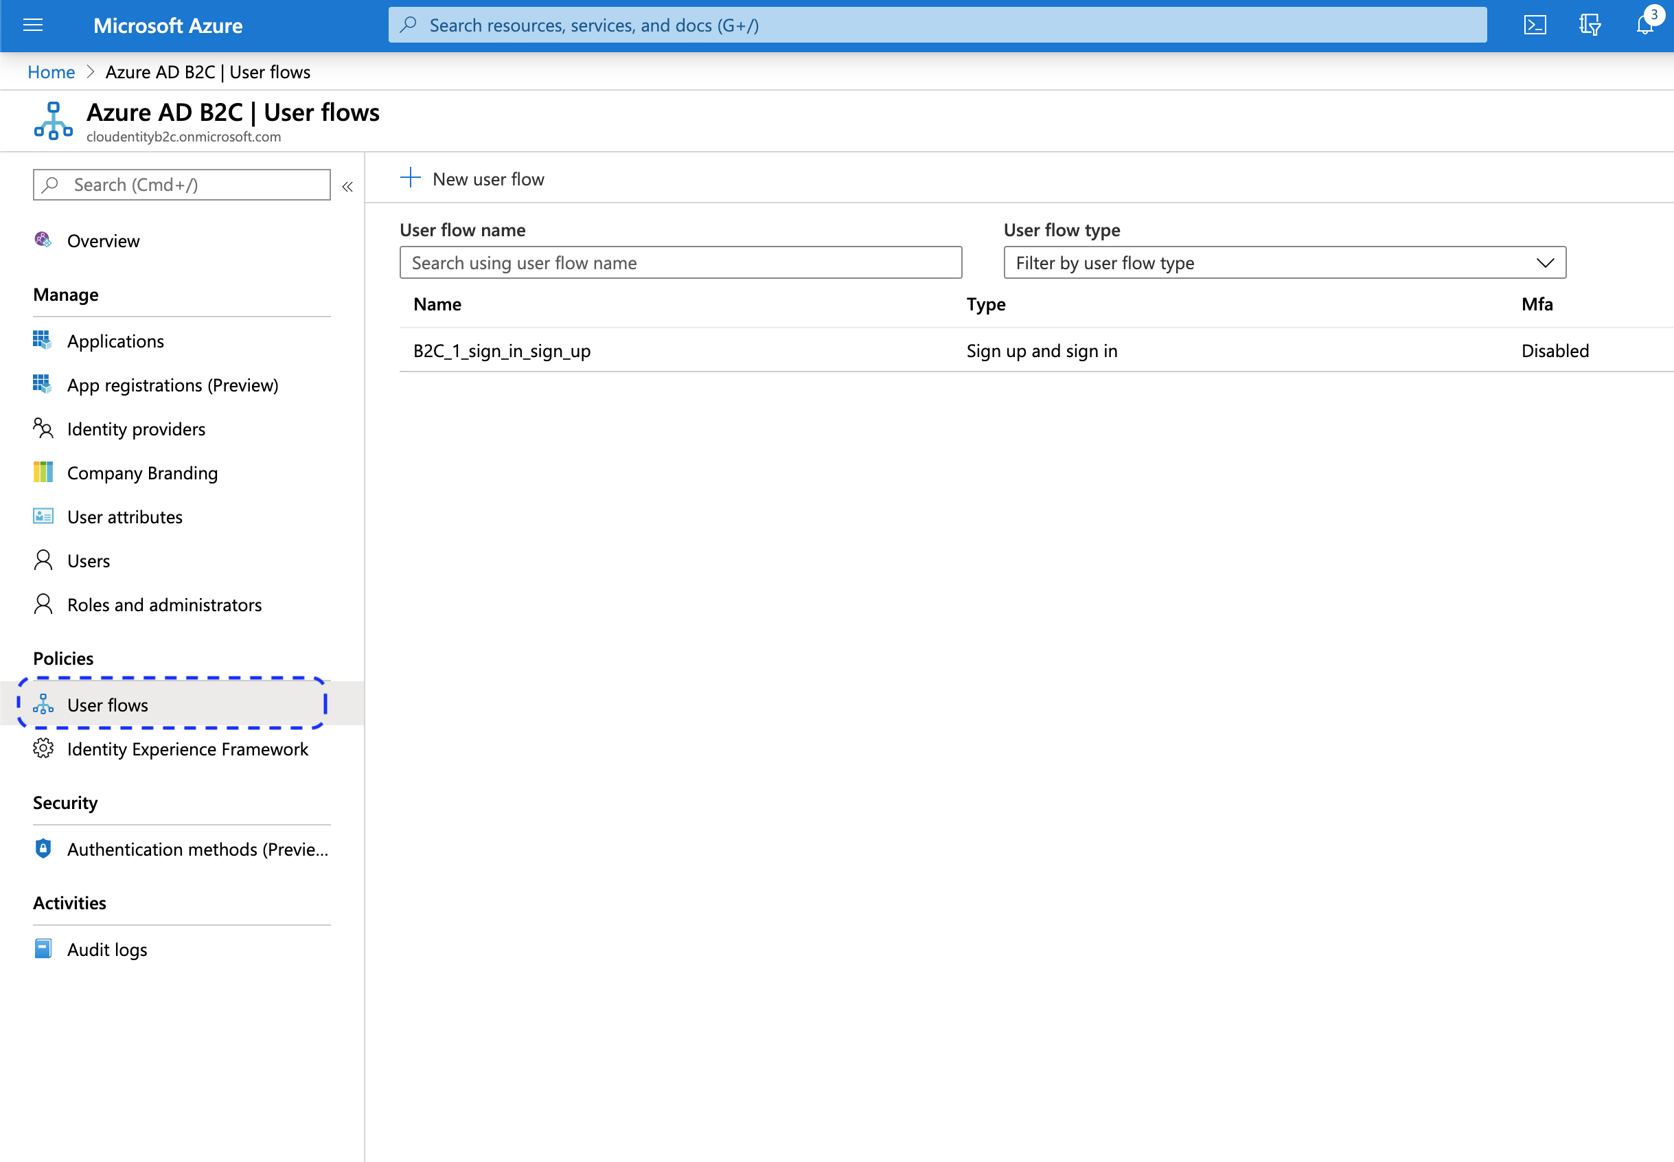Click the Type column header
Screen dimensions: 1674x1162
pyautogui.click(x=985, y=304)
